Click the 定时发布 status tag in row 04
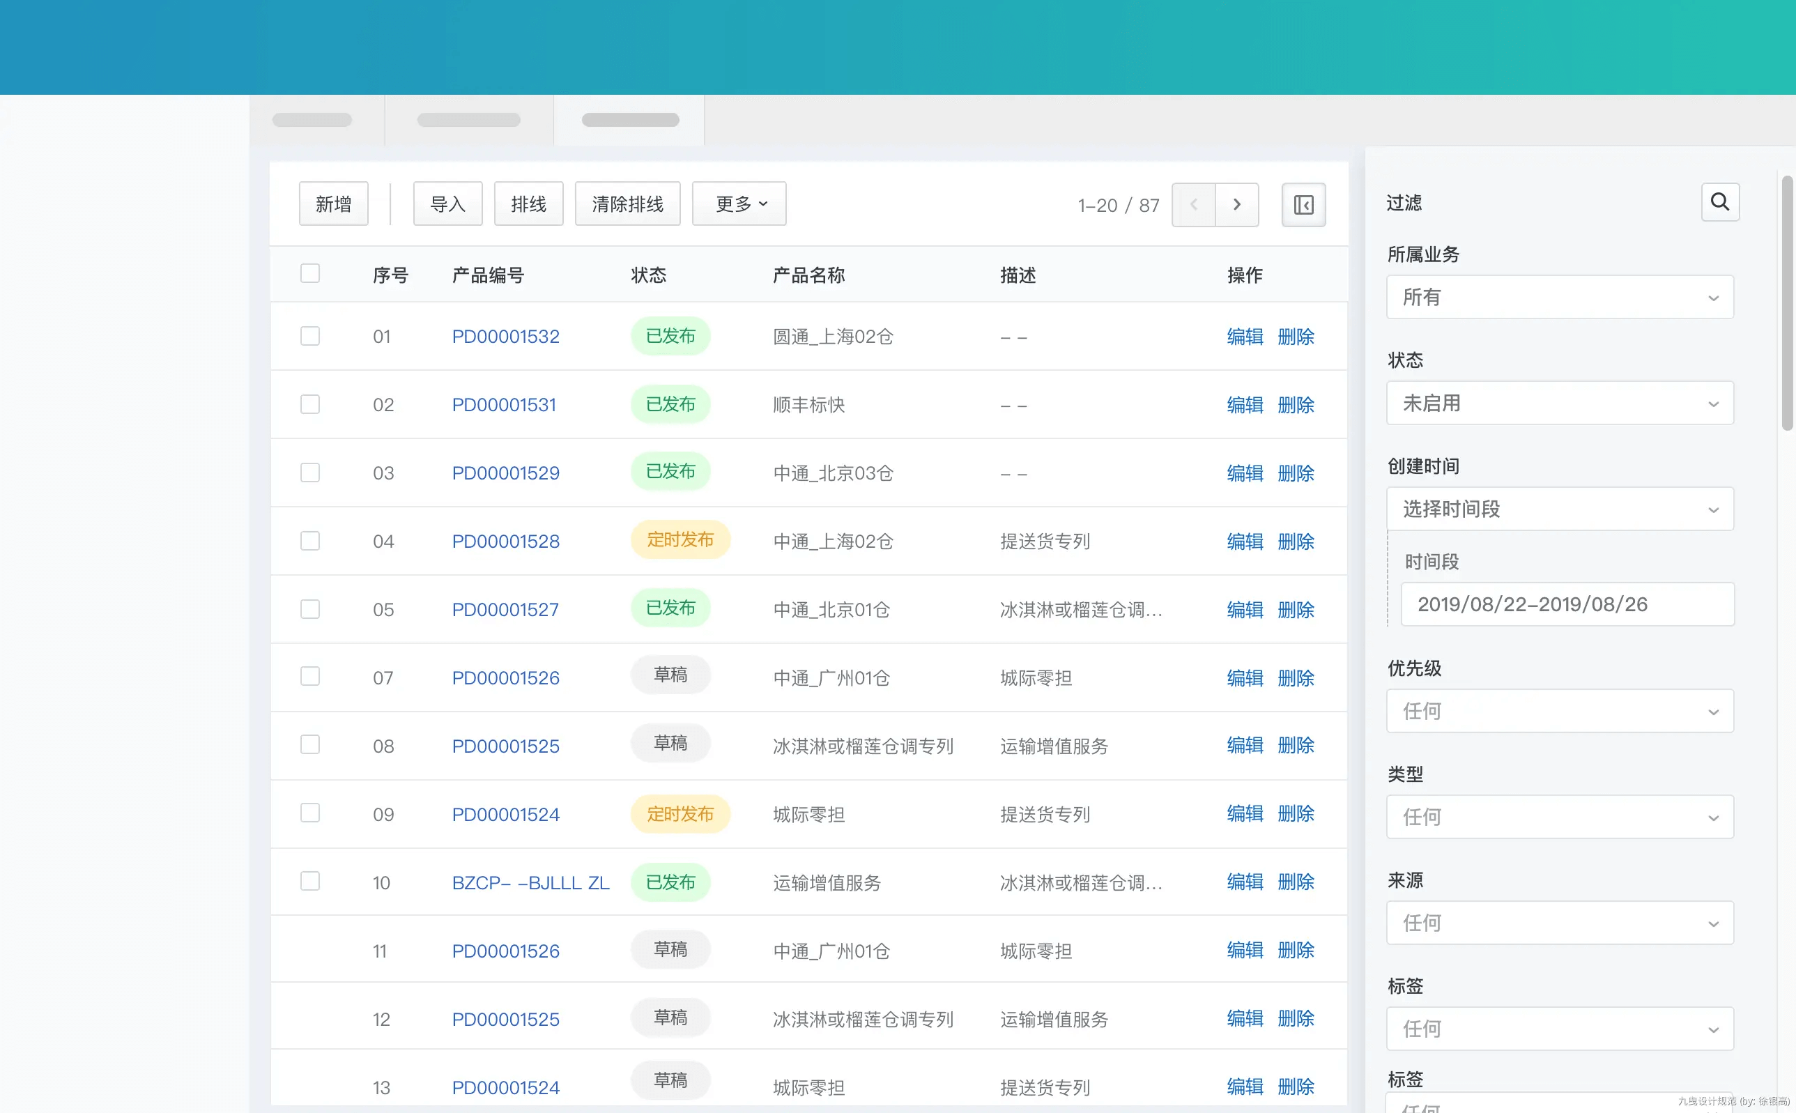Screen dimensions: 1796x1113 click(x=680, y=539)
